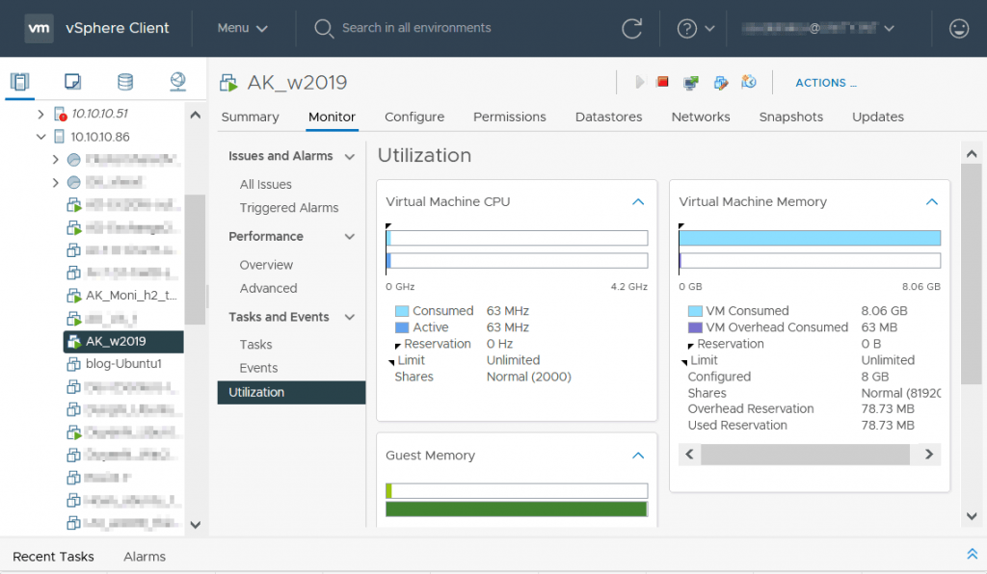Send feedback via the smiley face icon

click(959, 28)
